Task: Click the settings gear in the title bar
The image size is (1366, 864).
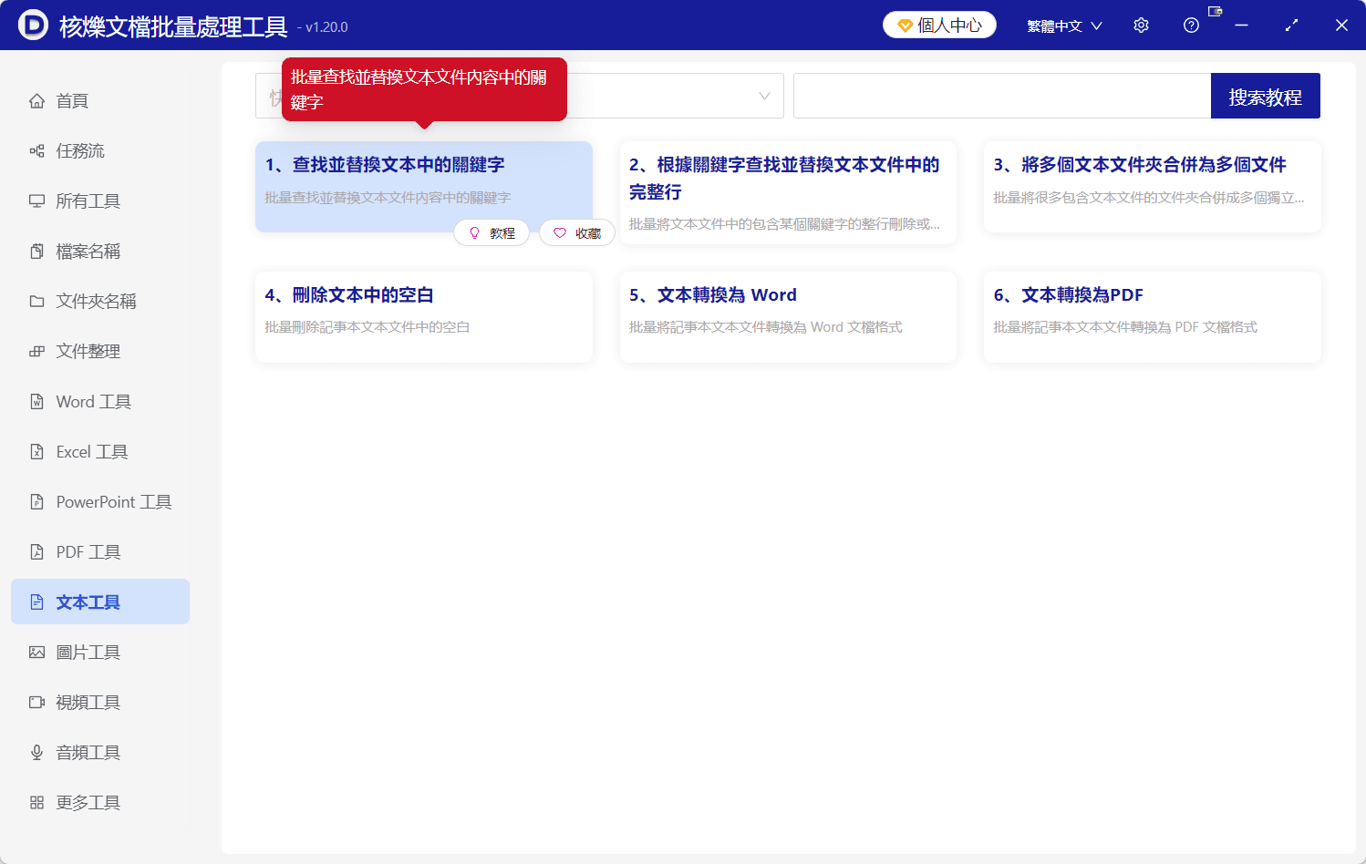Action: coord(1141,25)
